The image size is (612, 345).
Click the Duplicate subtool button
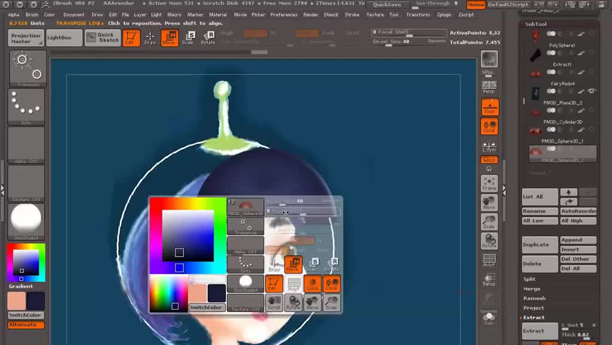click(540, 245)
